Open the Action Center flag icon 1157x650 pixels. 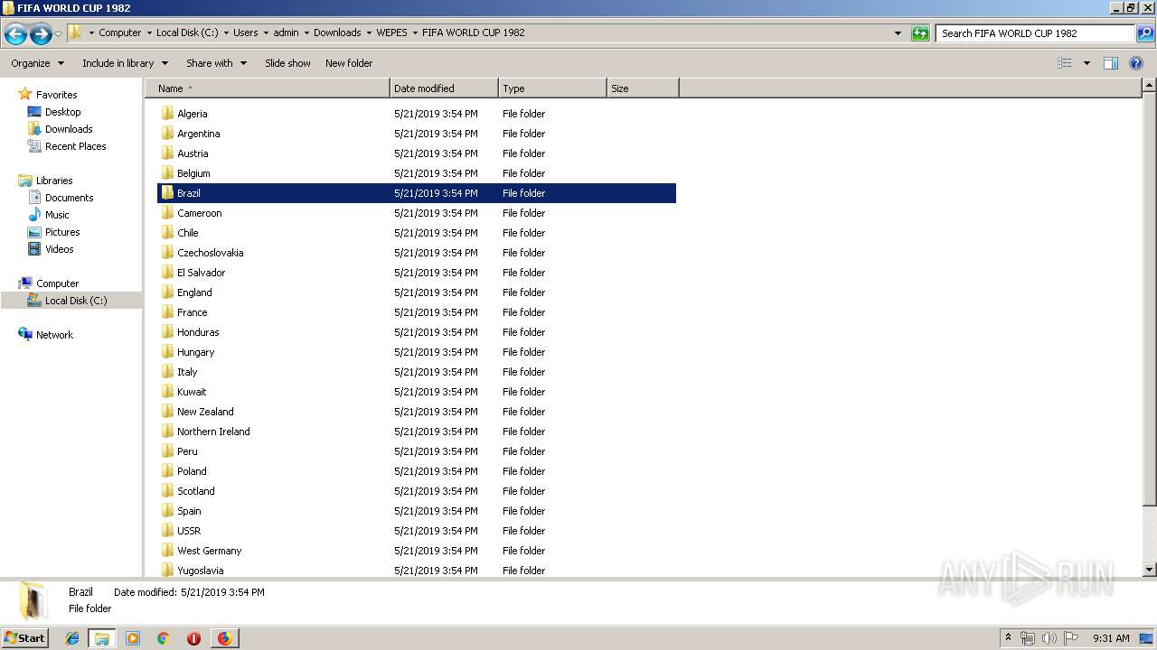tap(1071, 638)
